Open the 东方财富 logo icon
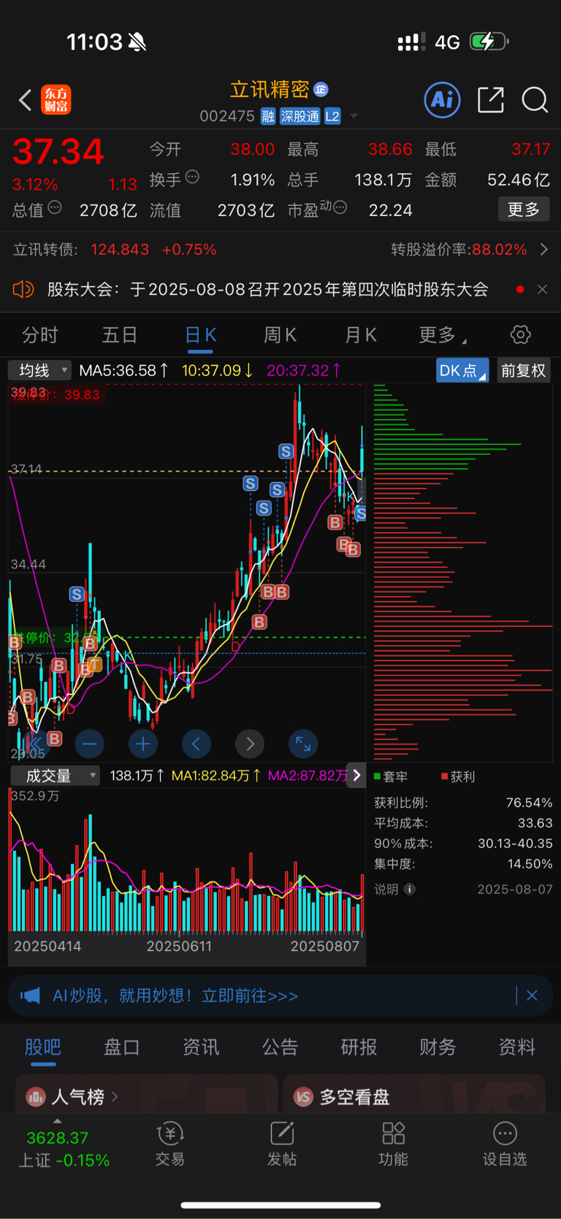The height and width of the screenshot is (1219, 561). pyautogui.click(x=56, y=99)
